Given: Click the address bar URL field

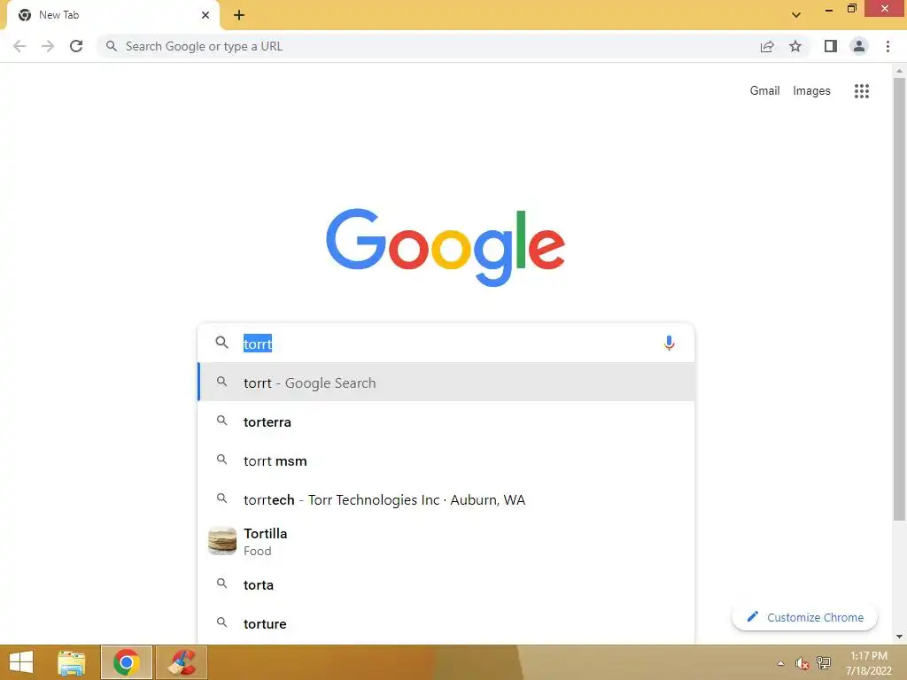Looking at the screenshot, I should 428,46.
